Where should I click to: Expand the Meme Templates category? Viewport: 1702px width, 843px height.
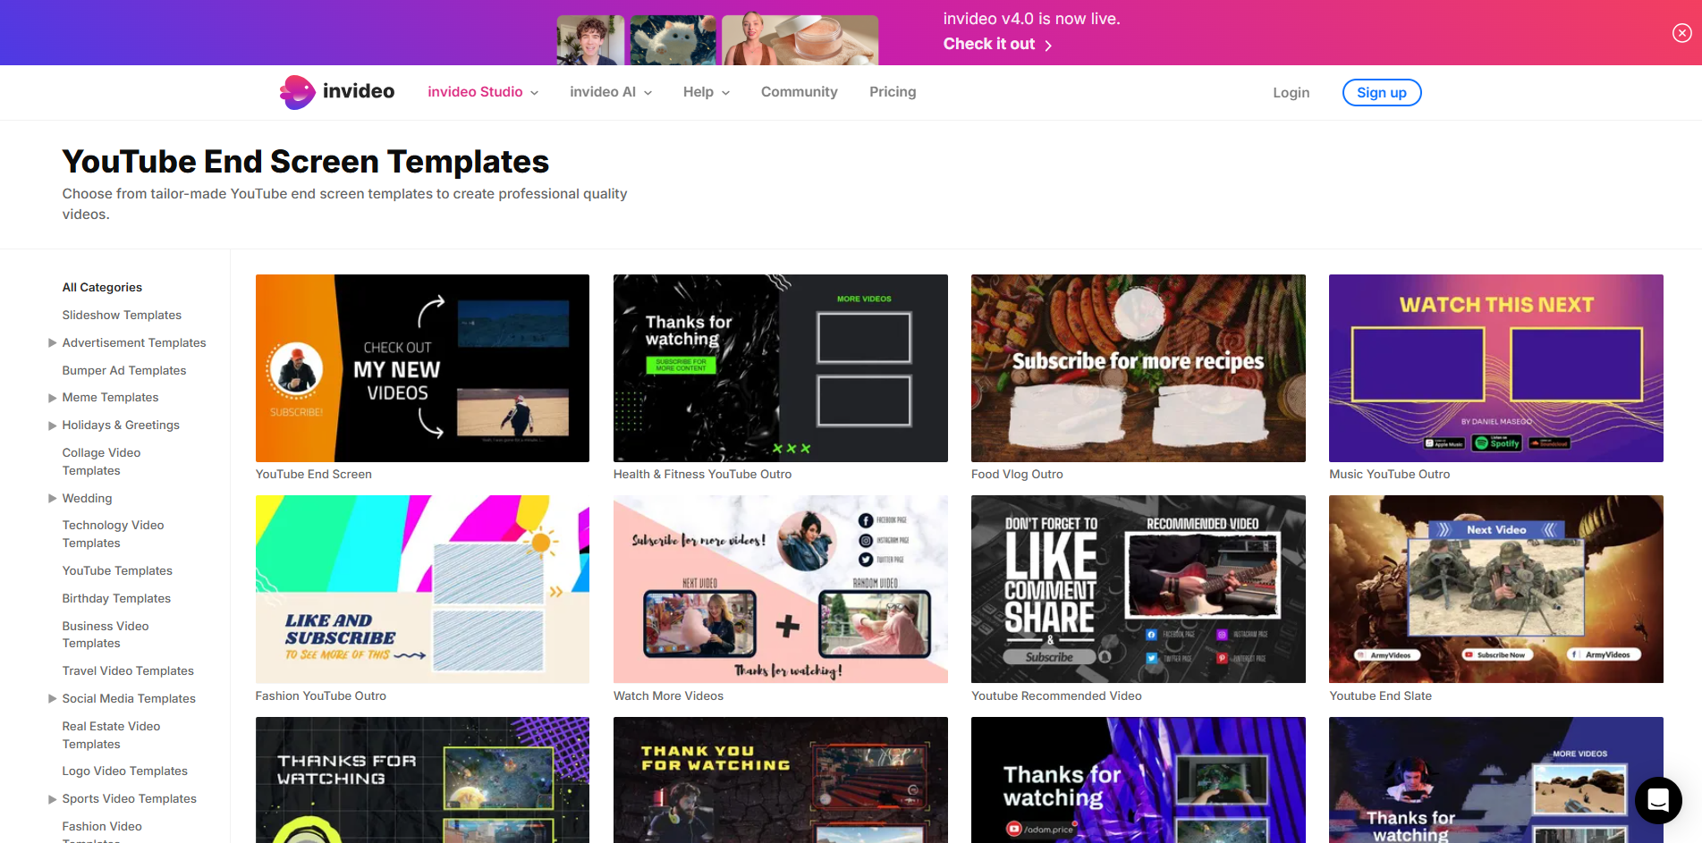pyautogui.click(x=52, y=397)
